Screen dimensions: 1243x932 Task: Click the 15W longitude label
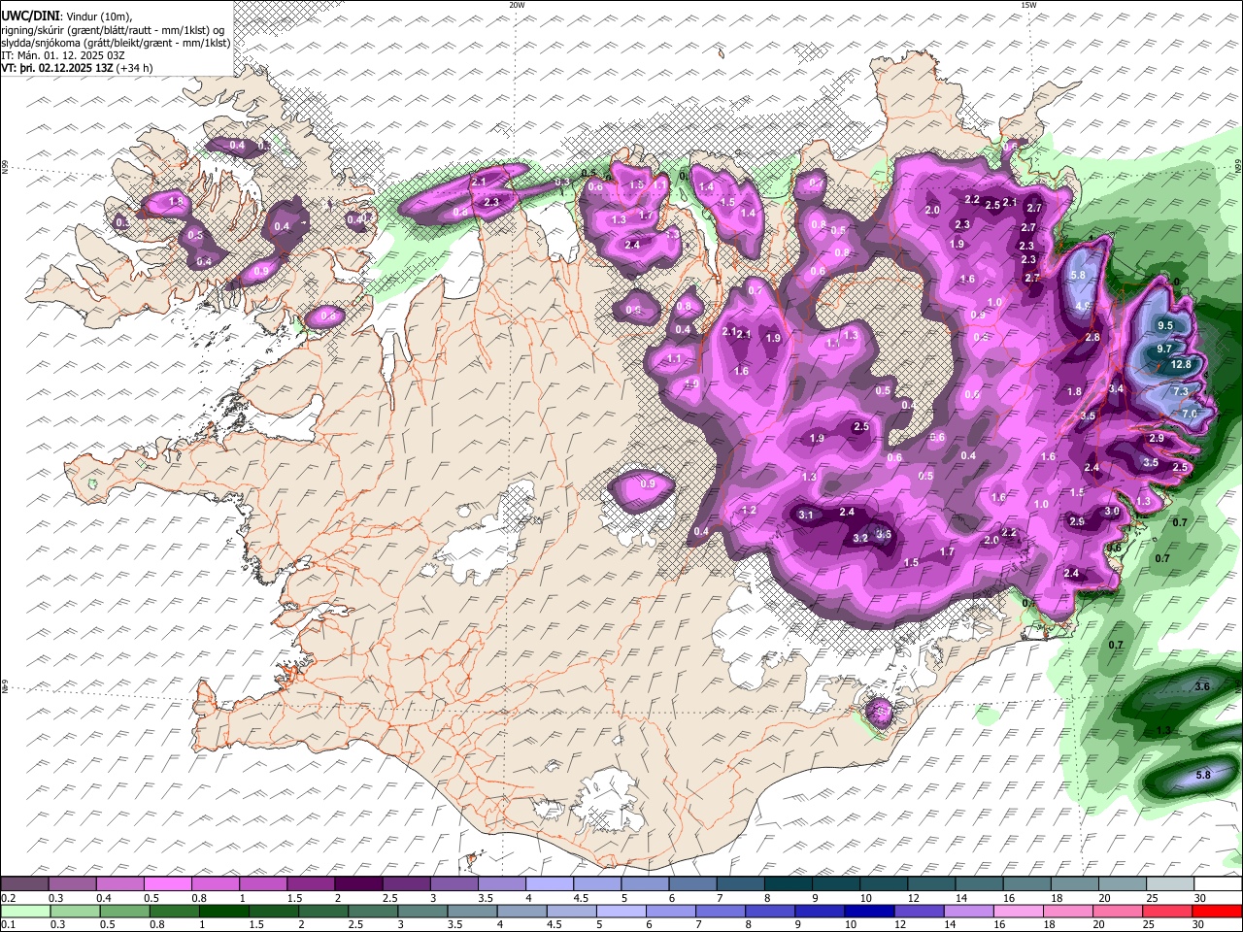[1027, 5]
